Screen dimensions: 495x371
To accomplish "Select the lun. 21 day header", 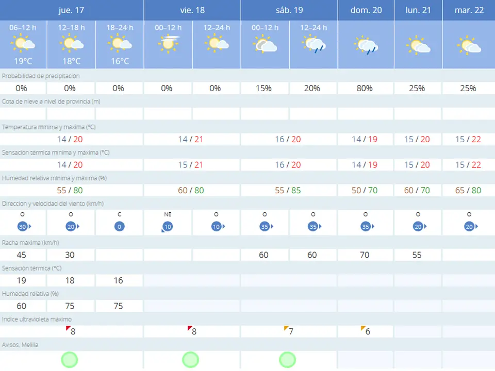I will (418, 10).
